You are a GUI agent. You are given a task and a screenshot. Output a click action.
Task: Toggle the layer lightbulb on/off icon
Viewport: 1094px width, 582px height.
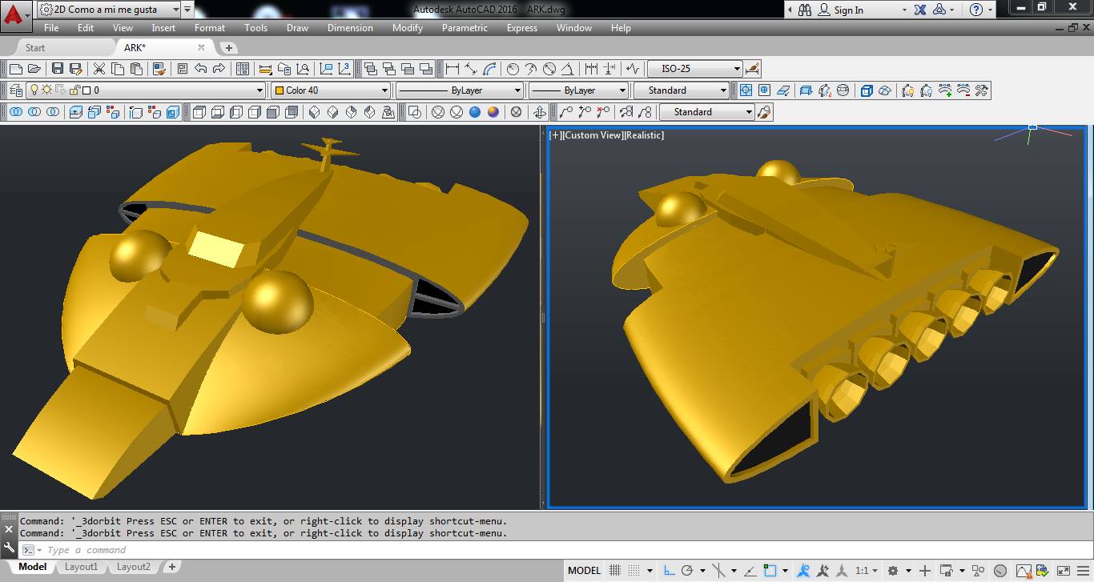[x=34, y=90]
